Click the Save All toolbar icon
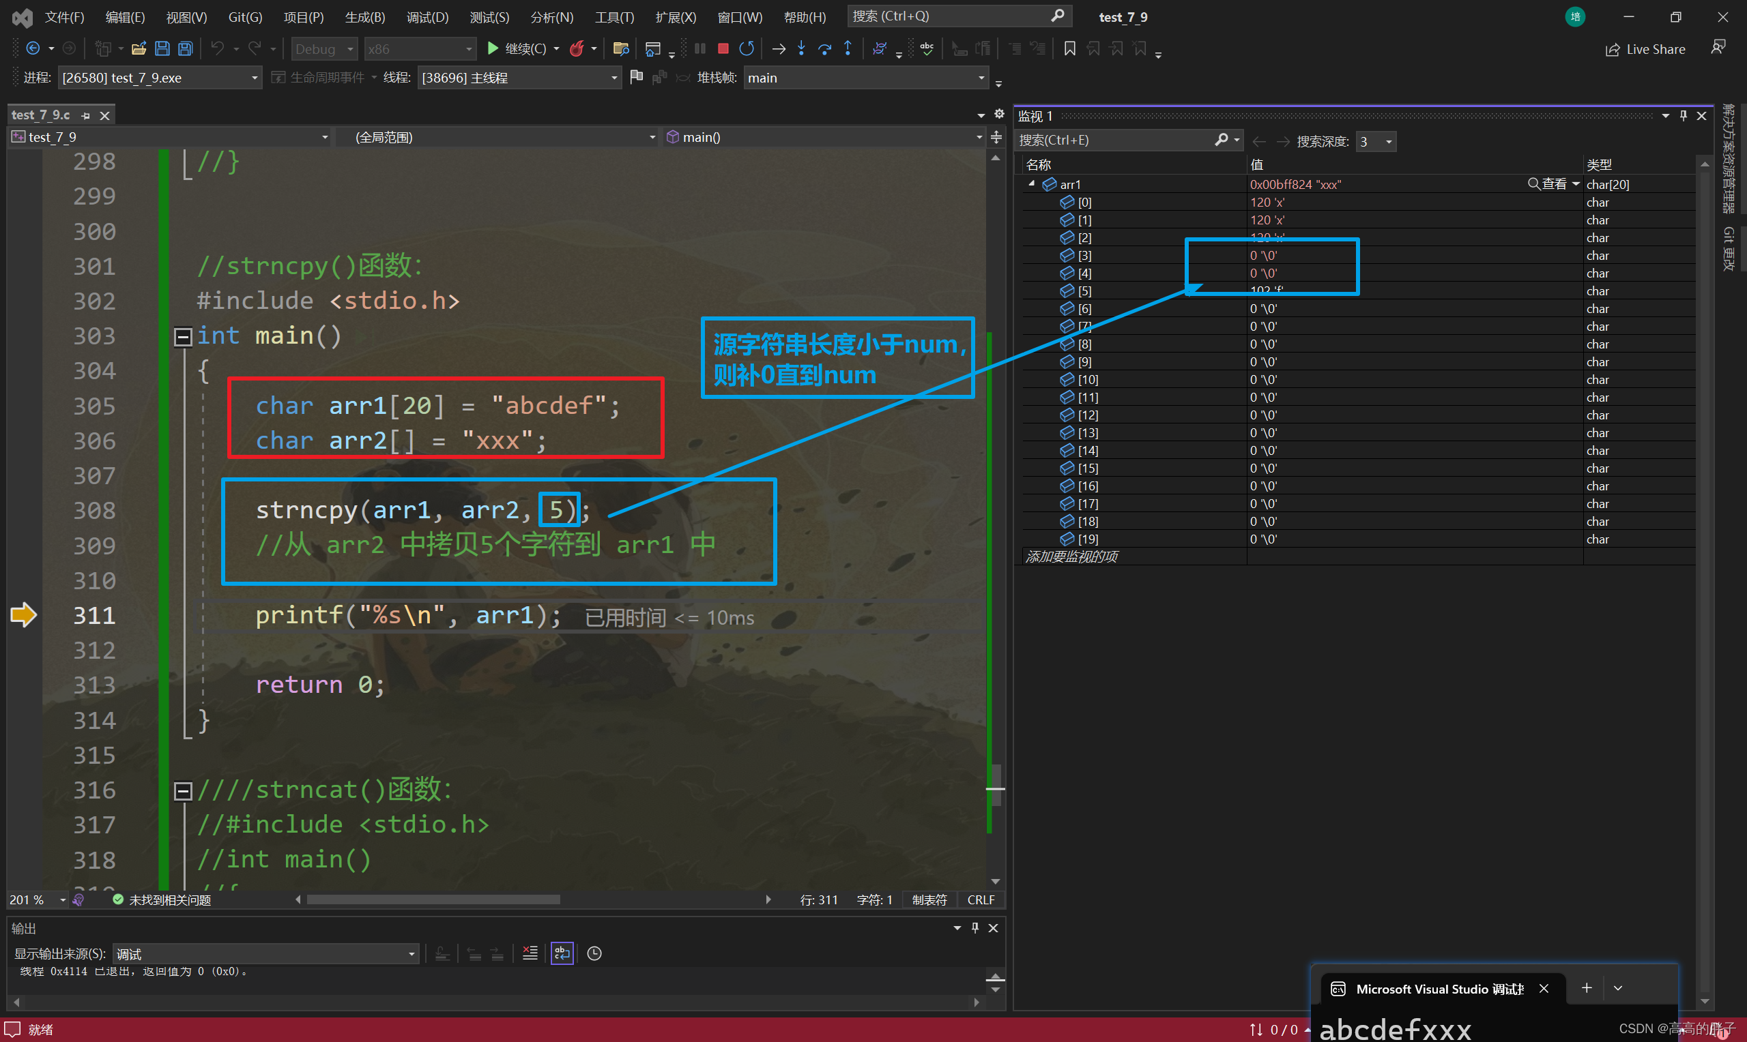This screenshot has height=1042, width=1747. click(x=186, y=48)
